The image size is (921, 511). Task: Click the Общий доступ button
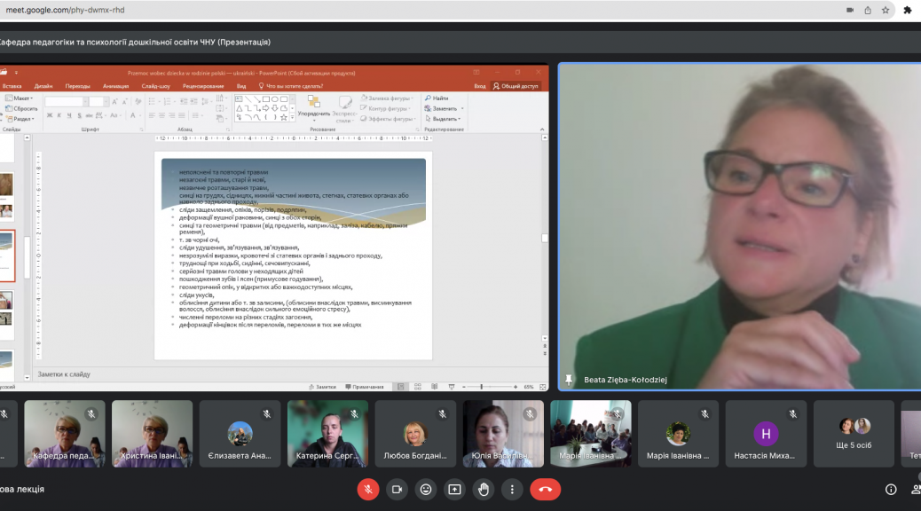[x=516, y=86]
